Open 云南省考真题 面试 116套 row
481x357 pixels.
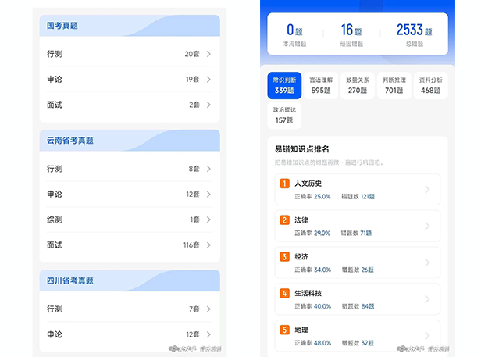coord(130,245)
